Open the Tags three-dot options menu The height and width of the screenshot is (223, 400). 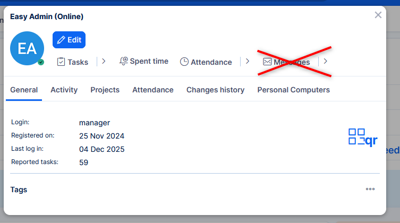point(370,189)
